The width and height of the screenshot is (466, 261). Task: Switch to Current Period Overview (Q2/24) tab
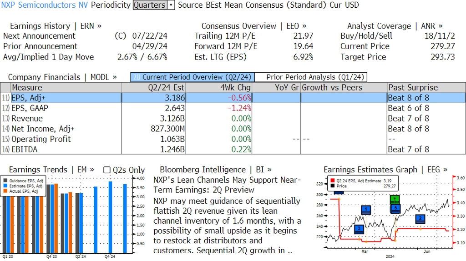point(192,77)
